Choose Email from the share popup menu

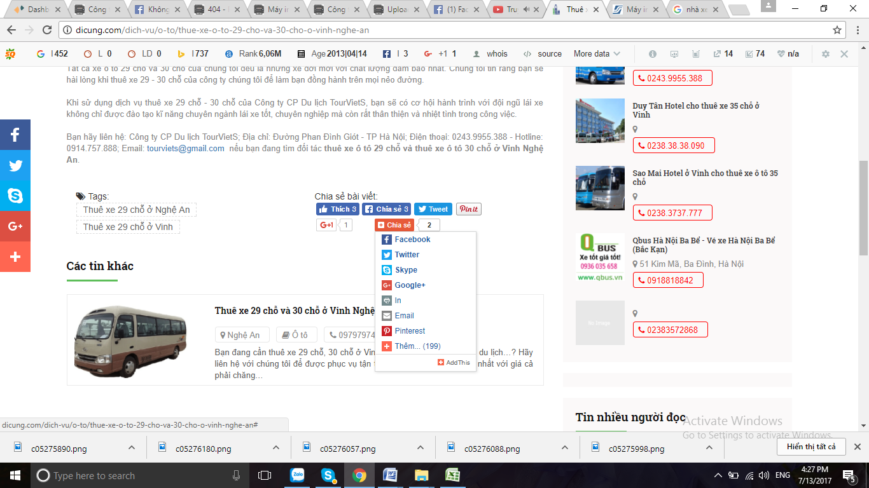click(404, 316)
